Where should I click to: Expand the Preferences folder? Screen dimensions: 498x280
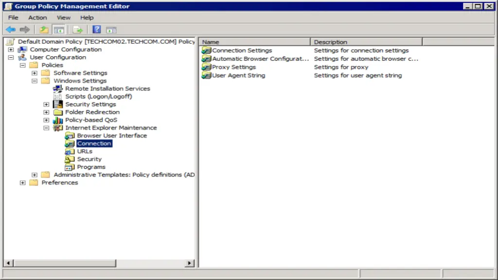pyautogui.click(x=22, y=183)
